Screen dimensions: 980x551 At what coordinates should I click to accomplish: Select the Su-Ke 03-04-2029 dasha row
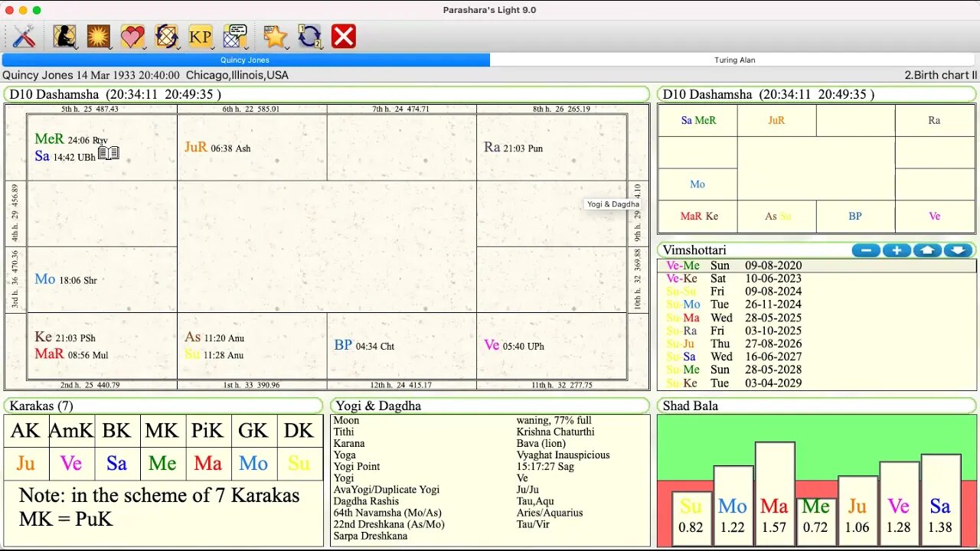pos(817,383)
